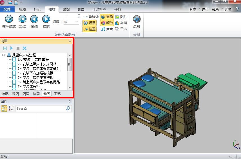The height and width of the screenshot is (159, 241).
Task: Select 儿童床安装过程 root tree item
Action: click(24, 55)
